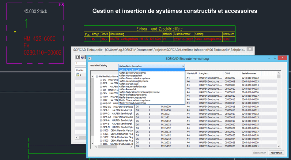Select row with Bestellnummer 0243.010-00015
Screen dimensions: 291x160
tap(250, 125)
